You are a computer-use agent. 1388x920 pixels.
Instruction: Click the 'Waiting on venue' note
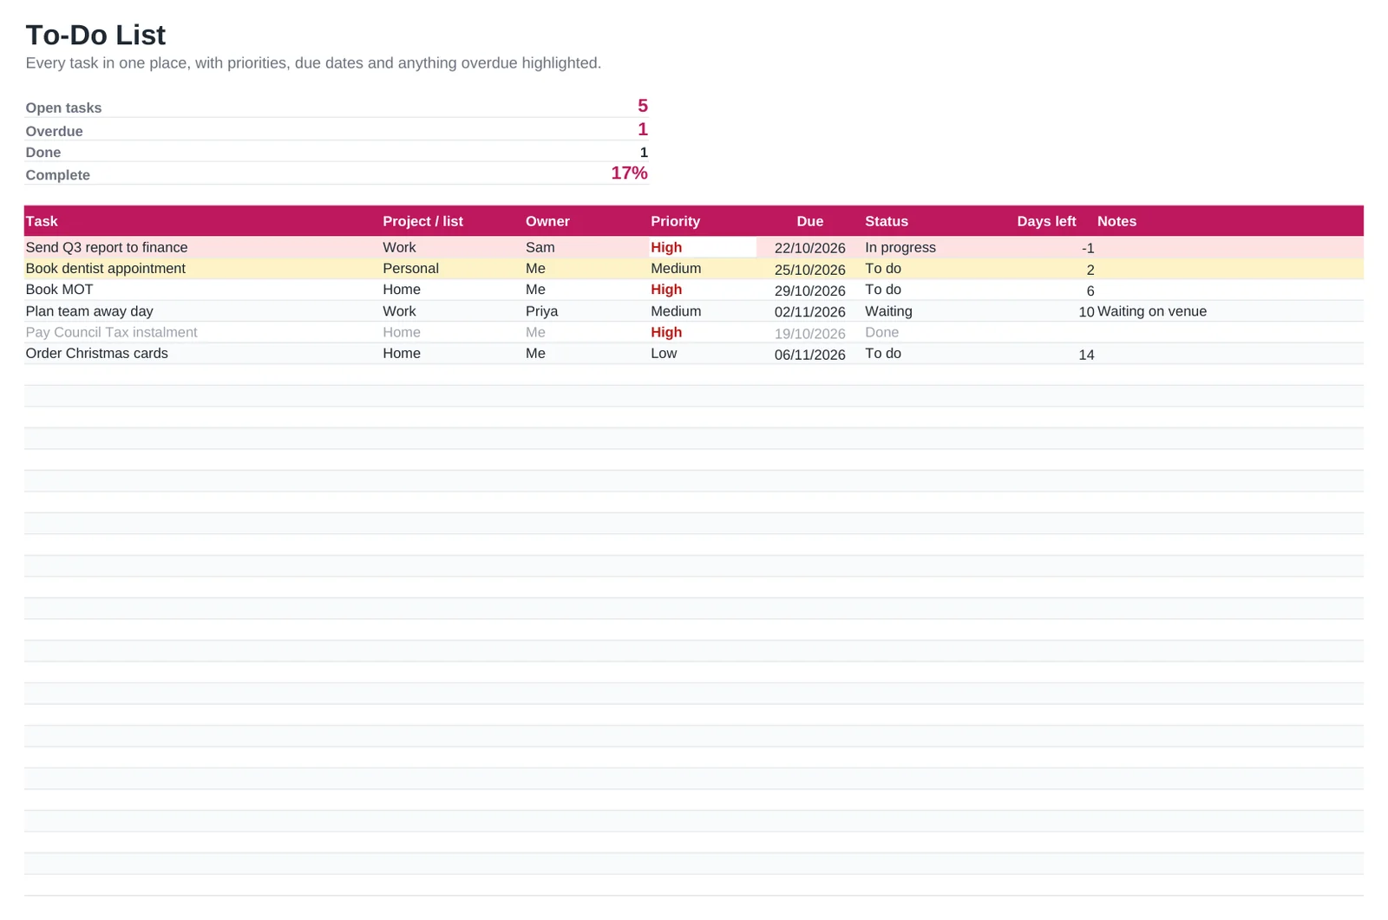tap(1151, 311)
